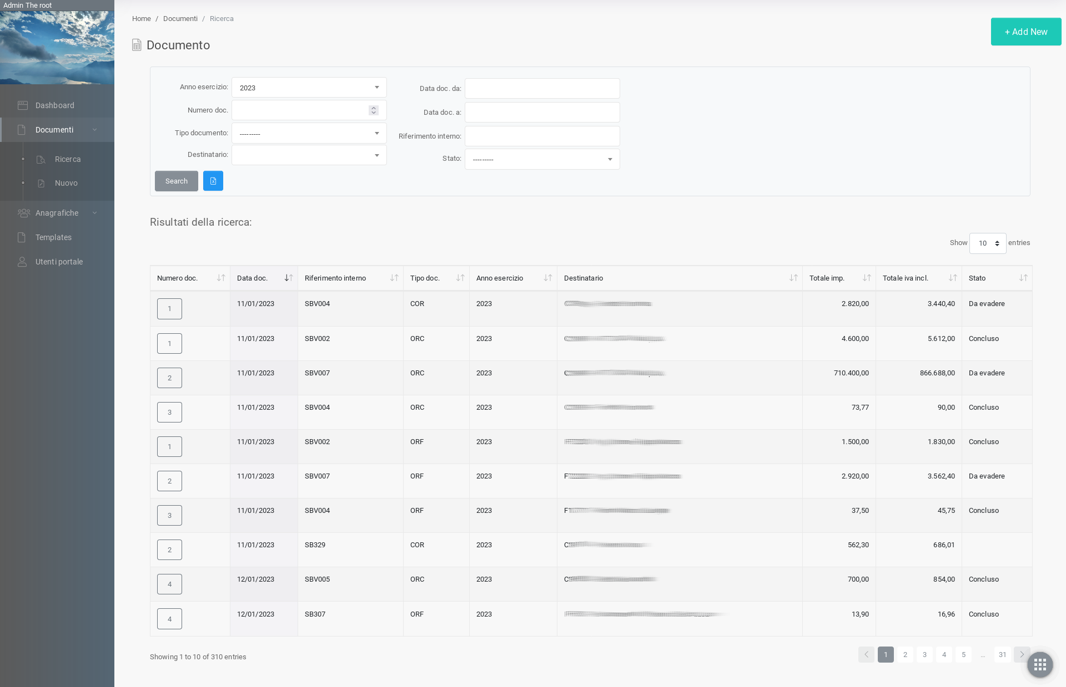Open the Destinatario dropdown

click(309, 155)
